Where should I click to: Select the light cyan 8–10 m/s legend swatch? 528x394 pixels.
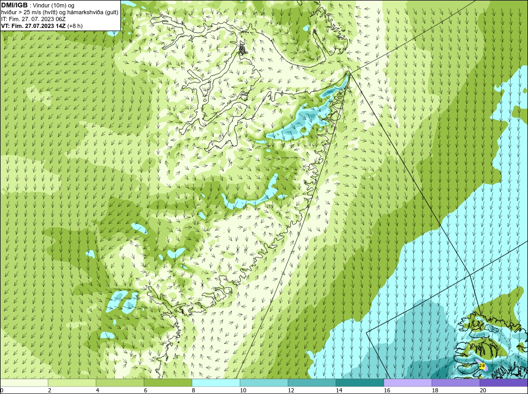click(x=216, y=383)
